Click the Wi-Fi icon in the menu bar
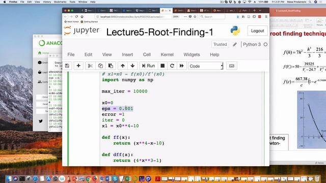The height and width of the screenshot is (183, 326). (x=250, y=2)
